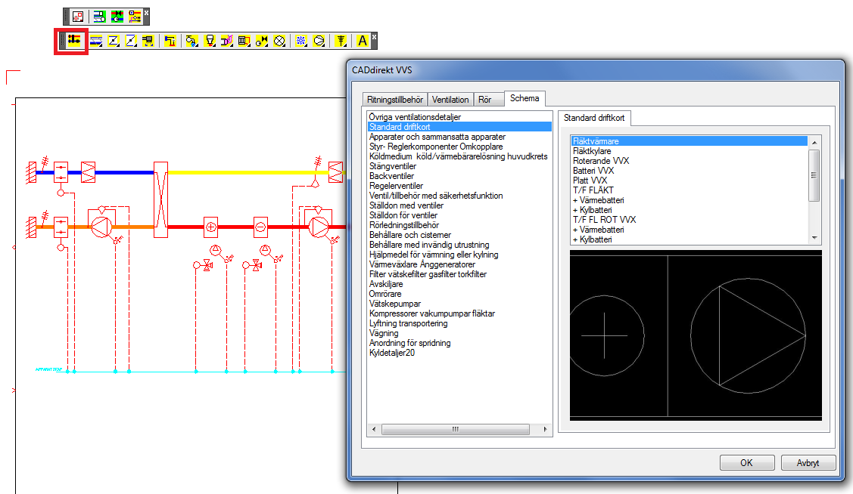Click the symbol list scroll down arrow

[x=814, y=238]
